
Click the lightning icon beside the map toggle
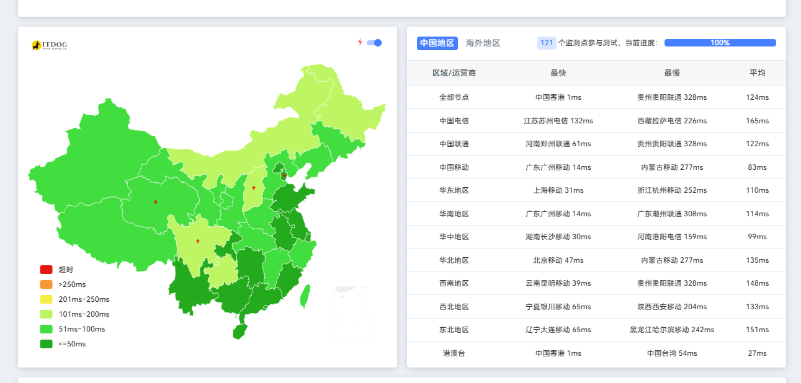[x=360, y=42]
